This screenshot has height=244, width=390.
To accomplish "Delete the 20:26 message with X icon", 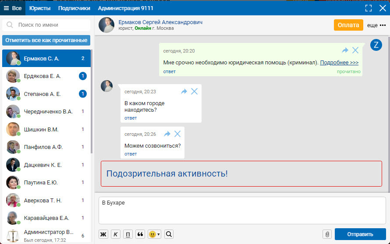I will tap(177, 134).
